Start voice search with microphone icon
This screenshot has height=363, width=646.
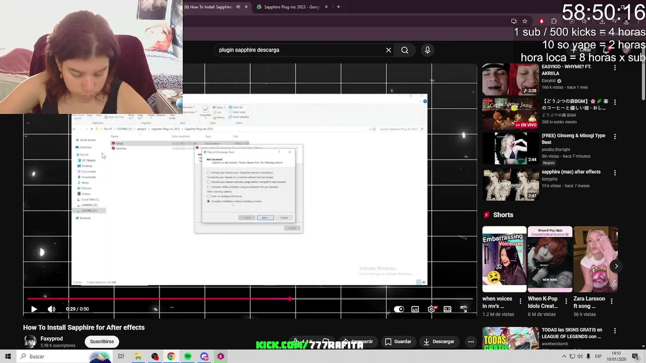(427, 50)
